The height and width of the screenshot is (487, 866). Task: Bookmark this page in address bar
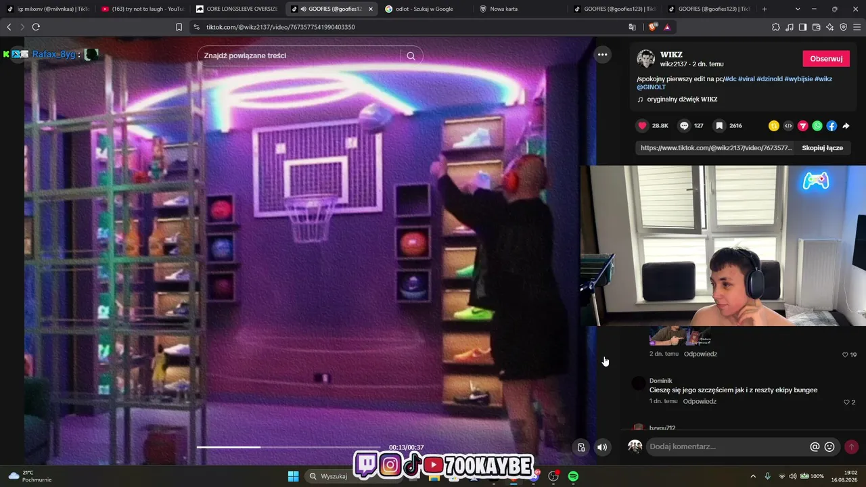[x=179, y=27]
